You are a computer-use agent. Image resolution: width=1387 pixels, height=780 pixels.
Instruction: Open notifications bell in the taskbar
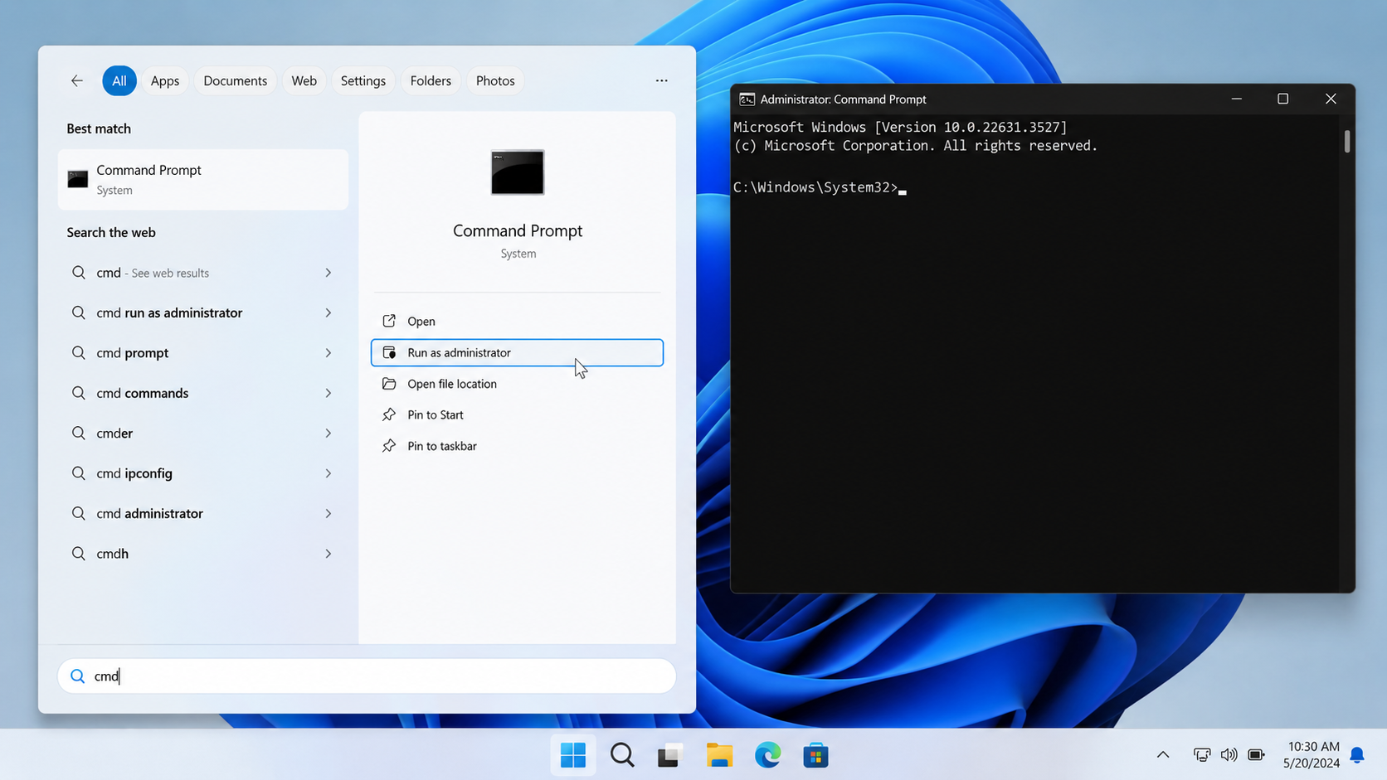click(x=1357, y=754)
